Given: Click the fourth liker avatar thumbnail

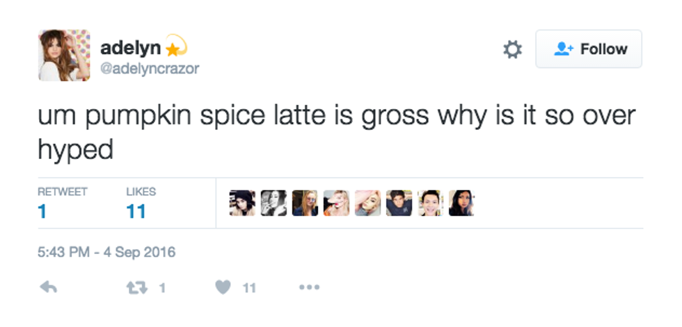Looking at the screenshot, I should point(336,203).
